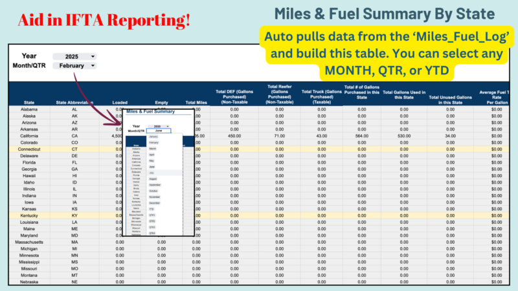Viewport: 518px width, 291px height.
Task: Open the Month/QTR February dropdown
Action: coord(74,66)
